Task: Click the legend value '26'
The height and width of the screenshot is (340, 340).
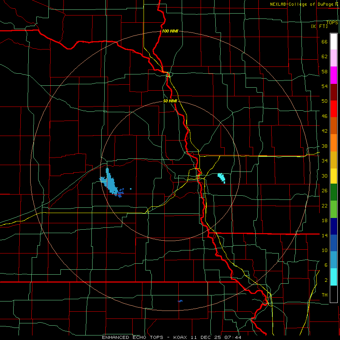Action: tap(325, 191)
